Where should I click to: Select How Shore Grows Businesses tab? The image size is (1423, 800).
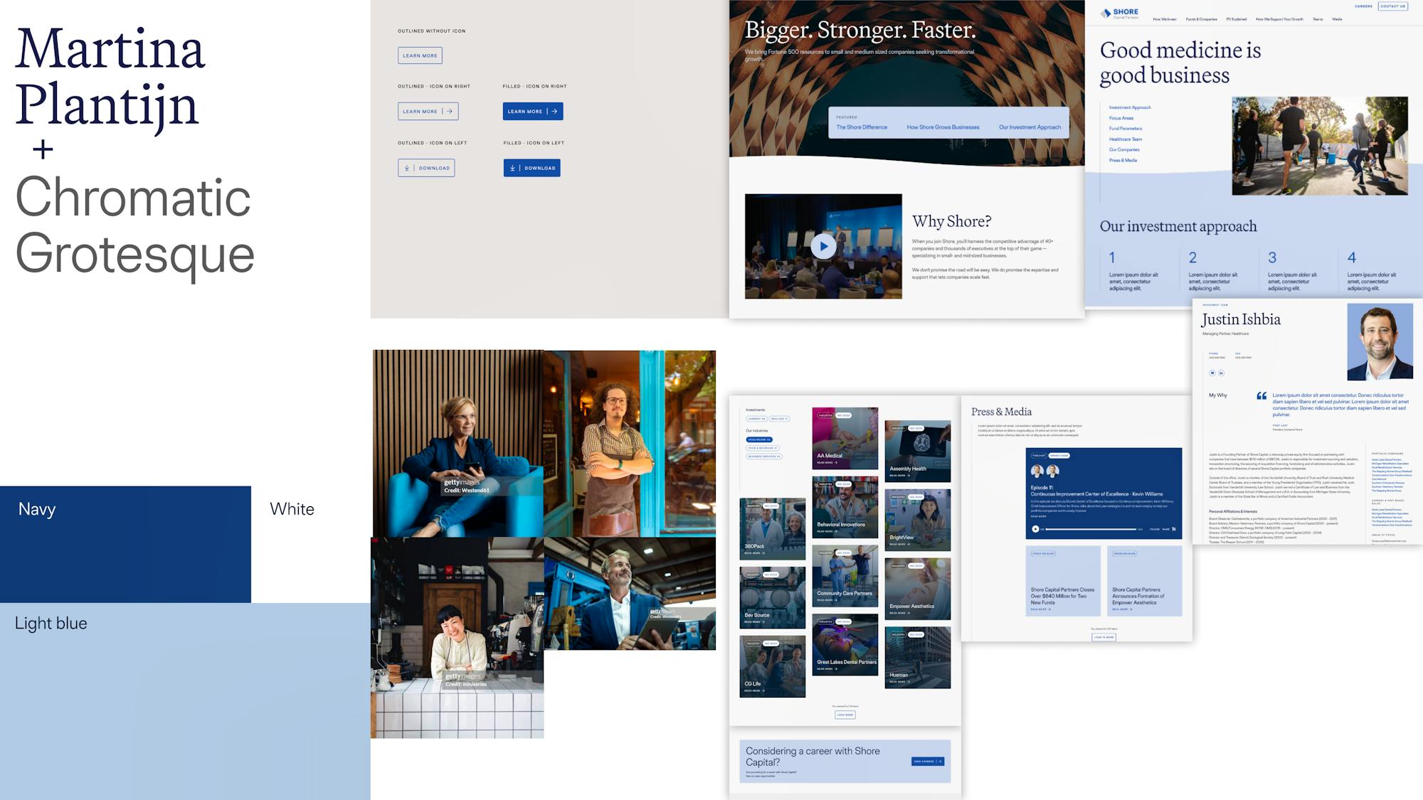coord(943,127)
